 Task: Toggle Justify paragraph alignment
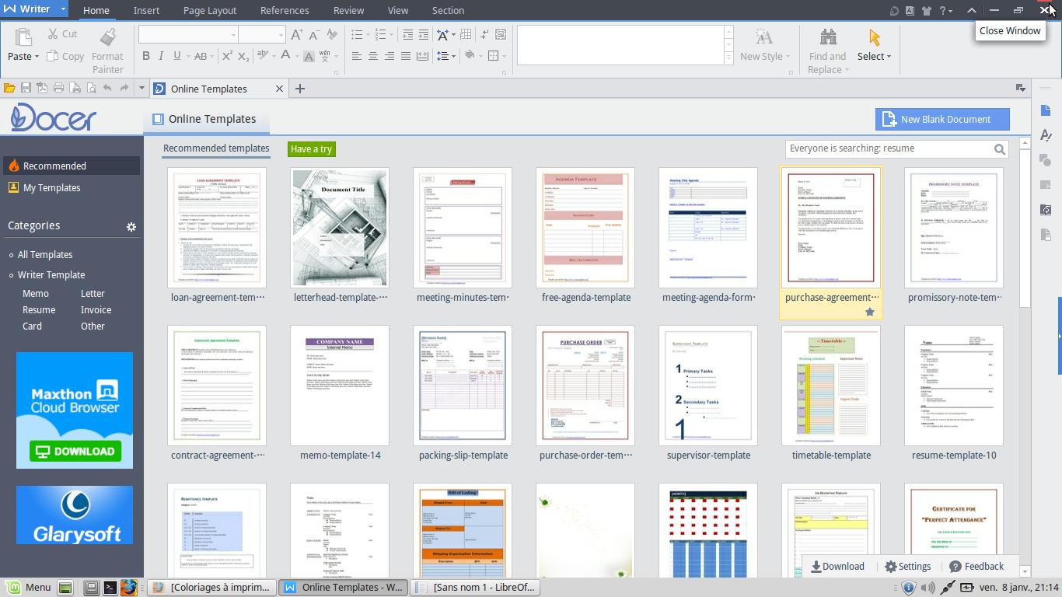point(405,56)
